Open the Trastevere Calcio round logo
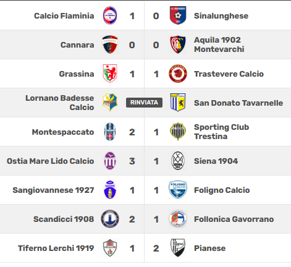This screenshot has width=291, height=267. 178,74
